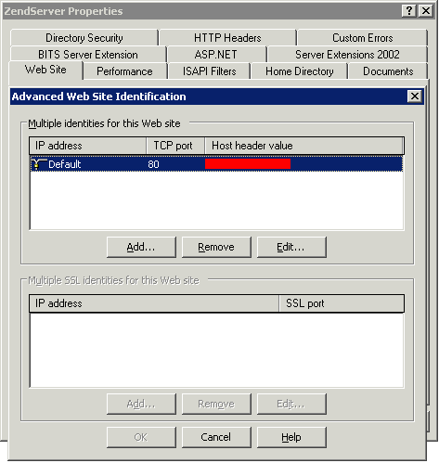Click the Help button at bottom

[291, 437]
